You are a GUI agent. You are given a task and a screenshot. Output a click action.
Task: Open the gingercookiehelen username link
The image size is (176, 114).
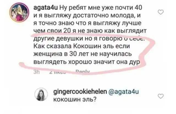click(80, 92)
